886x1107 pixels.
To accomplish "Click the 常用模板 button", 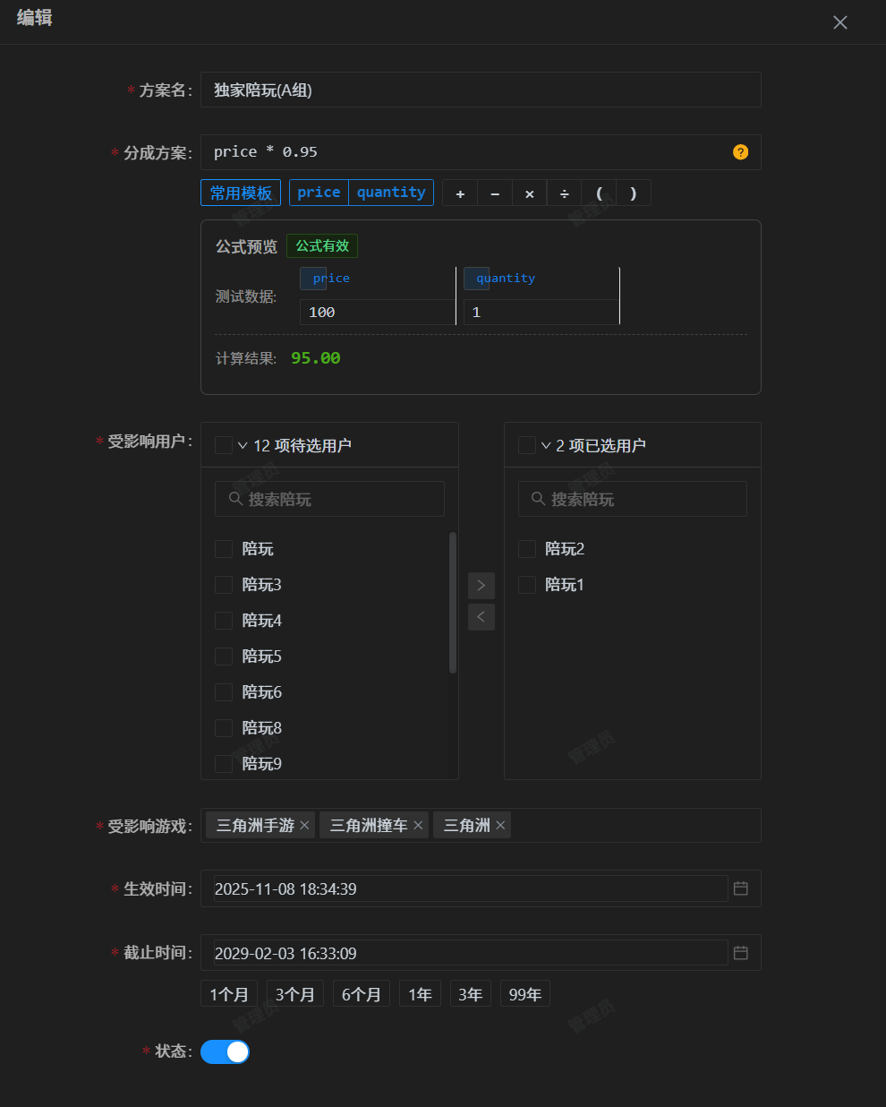I will coord(241,193).
